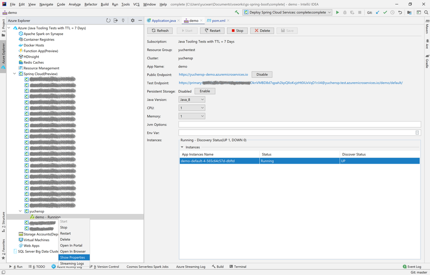Choose Open In Portal context item

click(x=74, y=245)
